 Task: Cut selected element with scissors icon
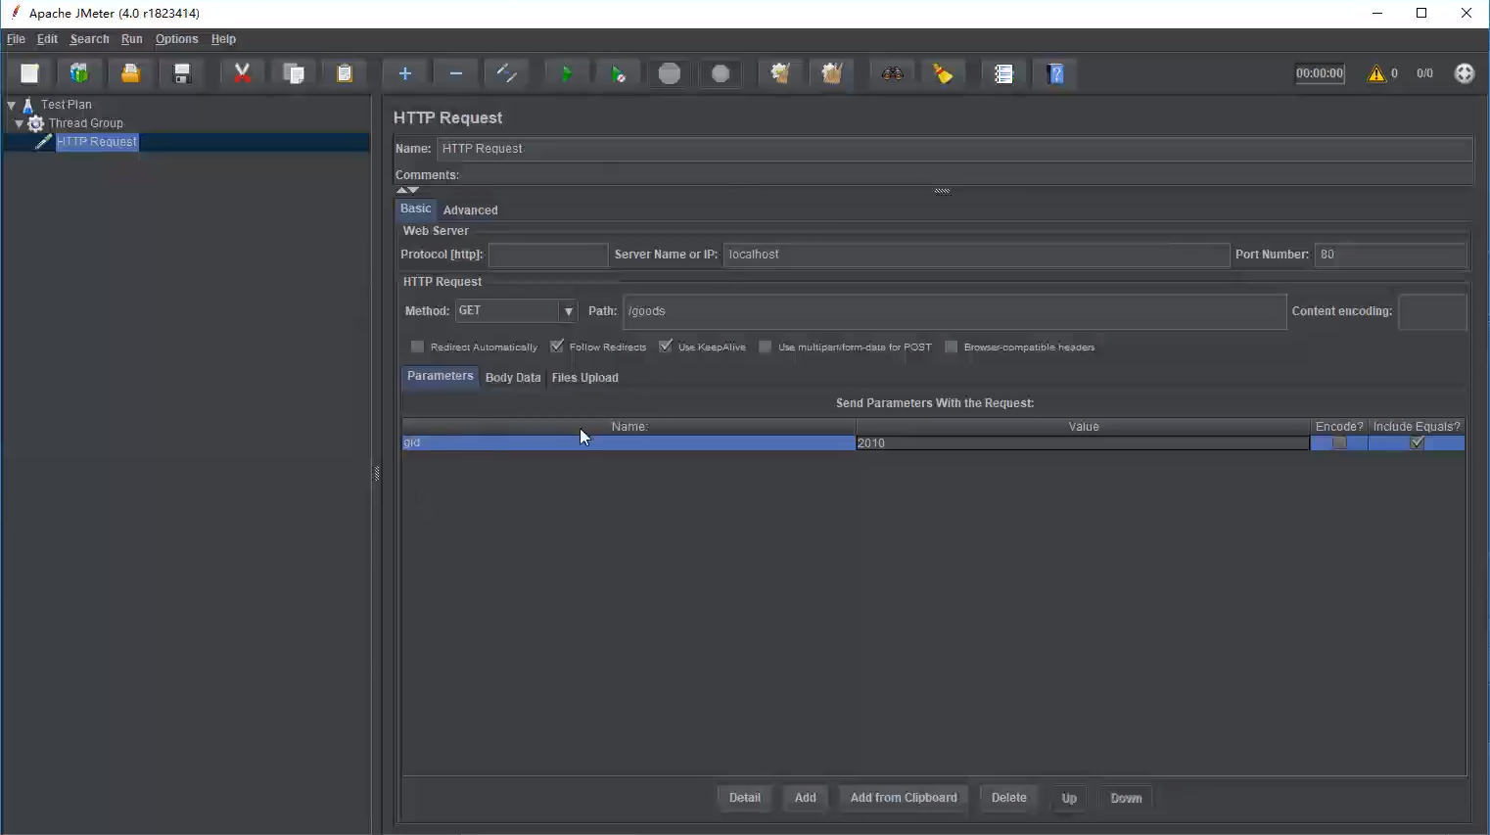click(242, 73)
